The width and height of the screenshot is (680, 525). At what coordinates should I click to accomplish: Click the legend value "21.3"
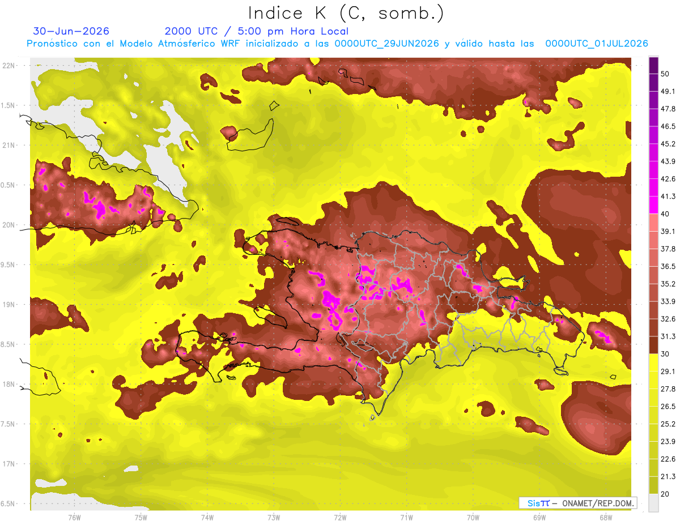(668, 476)
